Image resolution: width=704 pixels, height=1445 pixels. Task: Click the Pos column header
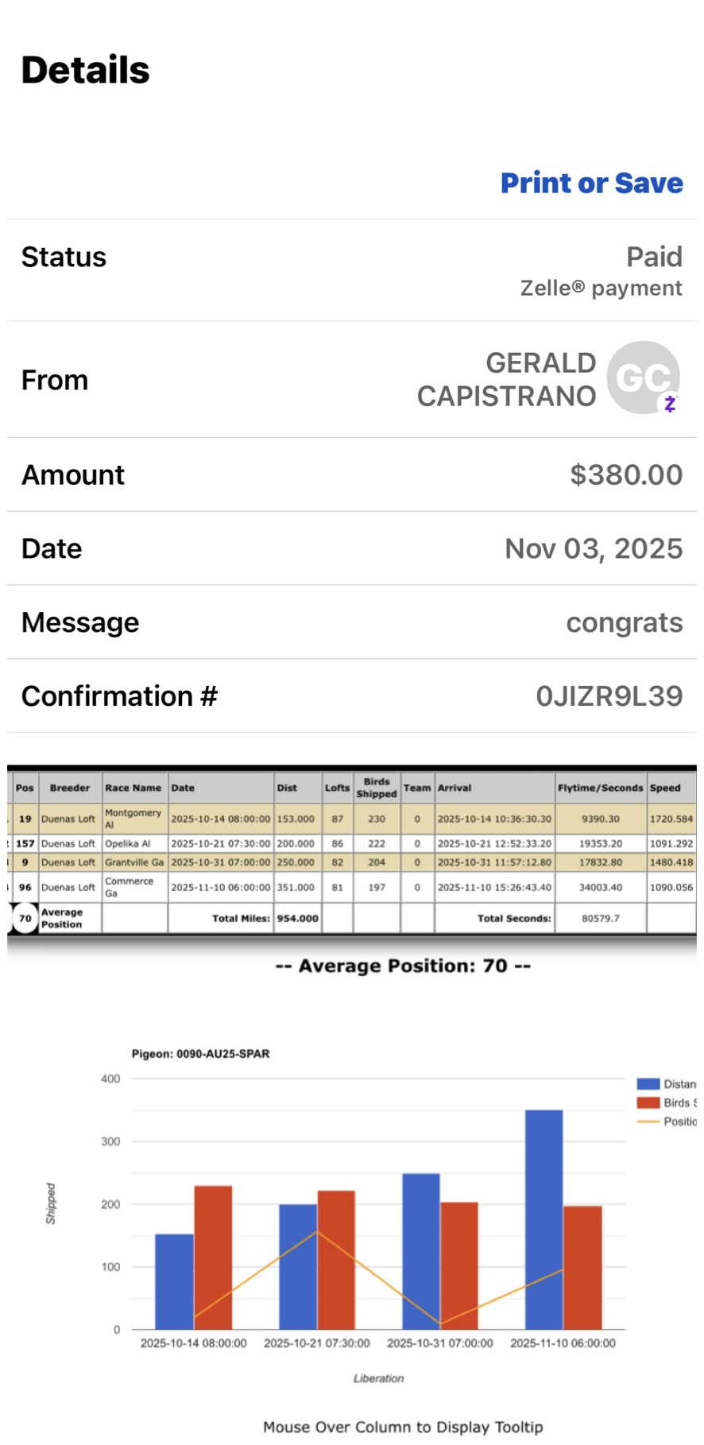(25, 788)
